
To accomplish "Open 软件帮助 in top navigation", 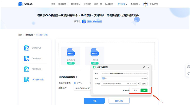I will click(87, 4).
